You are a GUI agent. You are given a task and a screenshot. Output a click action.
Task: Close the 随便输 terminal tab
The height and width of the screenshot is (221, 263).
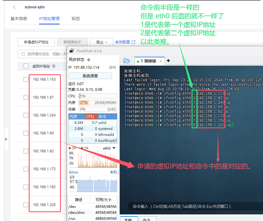pyautogui.click(x=161, y=61)
